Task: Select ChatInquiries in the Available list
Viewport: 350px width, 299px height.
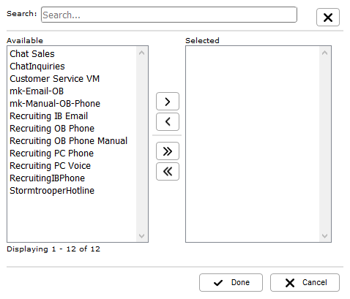Action: tap(72, 66)
